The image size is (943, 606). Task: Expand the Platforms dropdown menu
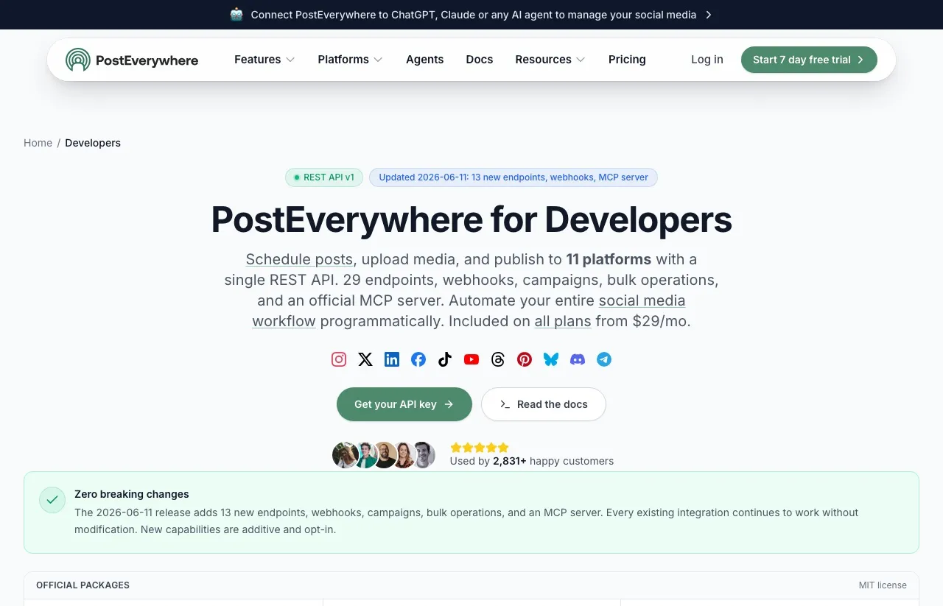point(350,60)
